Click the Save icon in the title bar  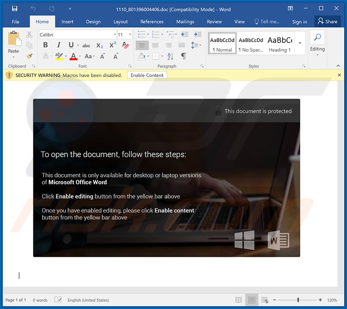tap(14, 9)
